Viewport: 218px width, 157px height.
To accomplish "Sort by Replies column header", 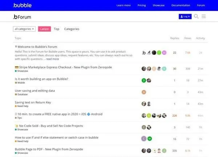I will point(175,38).
